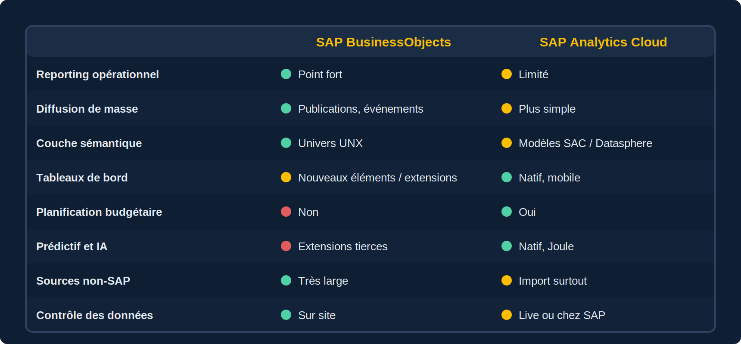Click the Extensions tierces cell text
Viewport: 741px width, 344px height.
(x=343, y=246)
